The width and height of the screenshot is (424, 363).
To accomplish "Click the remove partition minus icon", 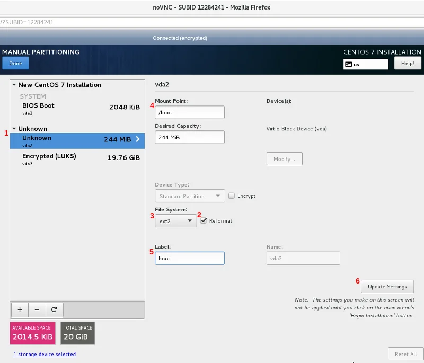I will [37, 309].
